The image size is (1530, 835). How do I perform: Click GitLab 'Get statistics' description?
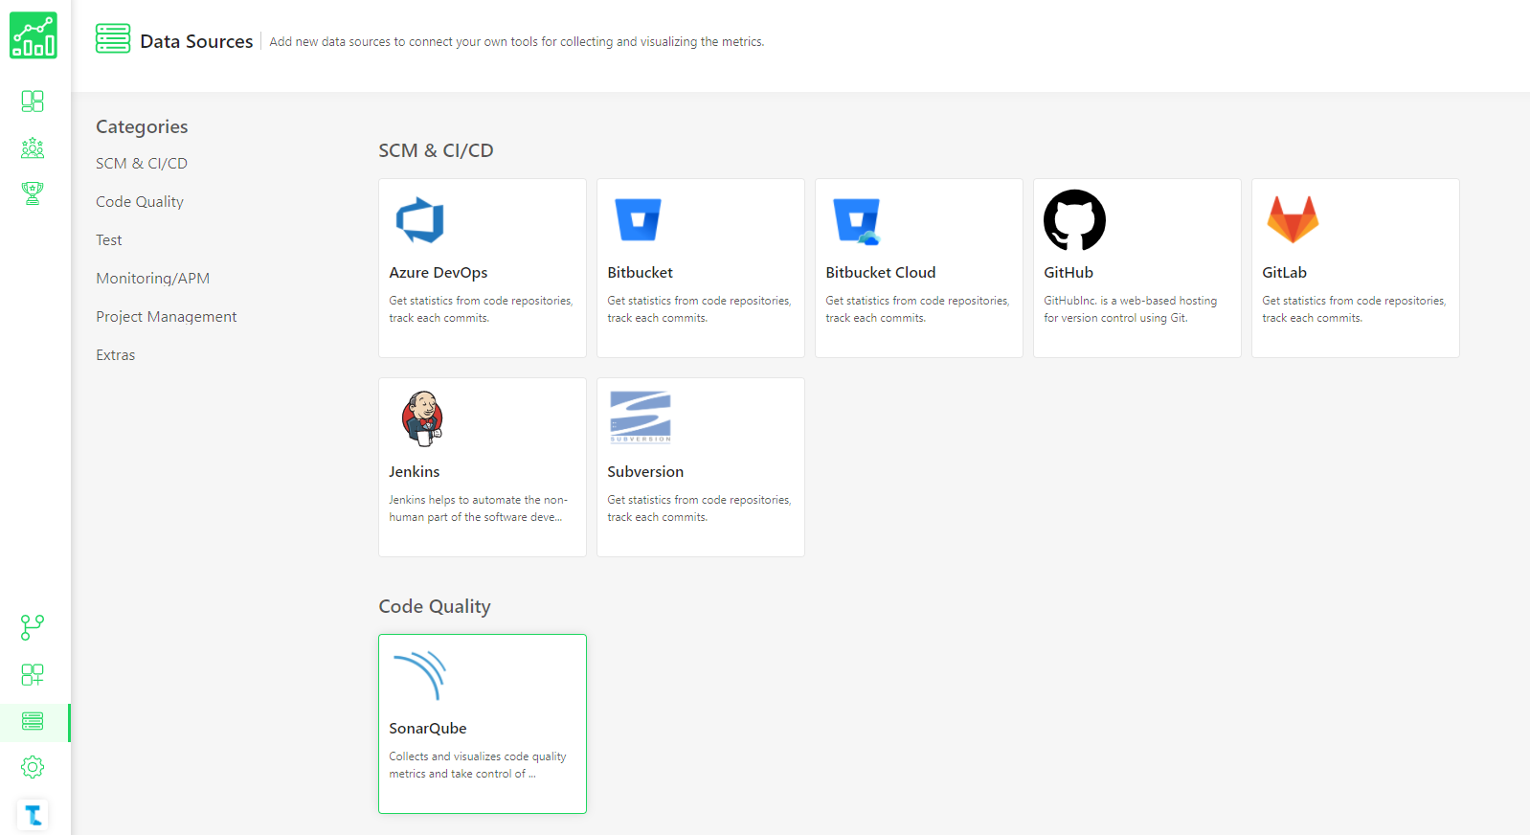(x=1354, y=309)
